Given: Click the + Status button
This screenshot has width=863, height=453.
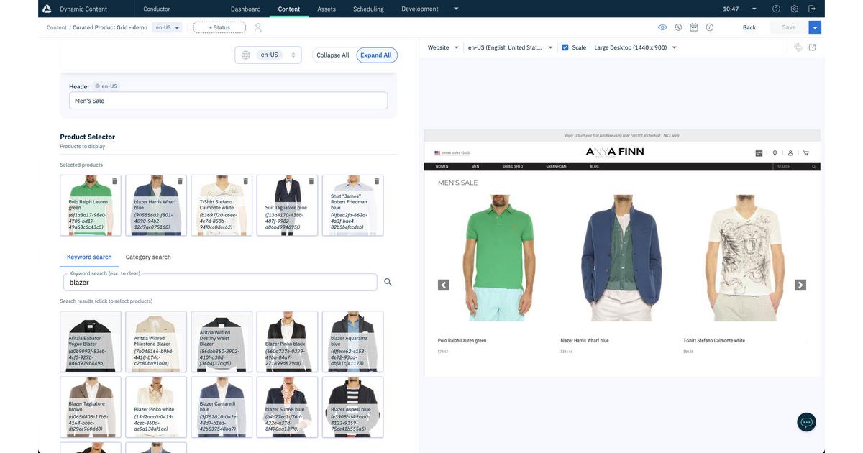Looking at the screenshot, I should point(219,27).
